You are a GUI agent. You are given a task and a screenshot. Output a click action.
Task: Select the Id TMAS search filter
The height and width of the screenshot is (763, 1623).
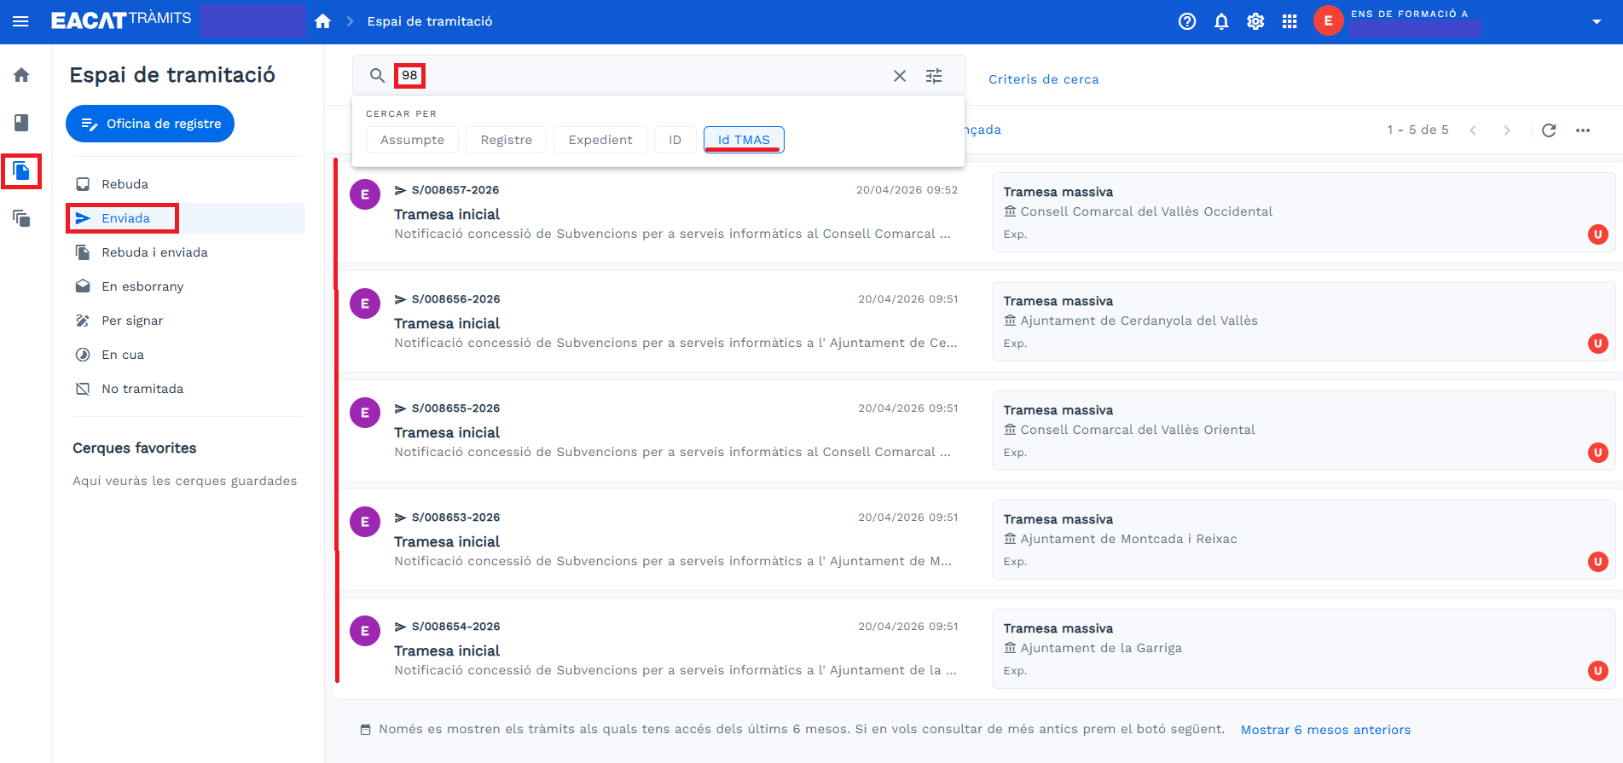point(744,140)
